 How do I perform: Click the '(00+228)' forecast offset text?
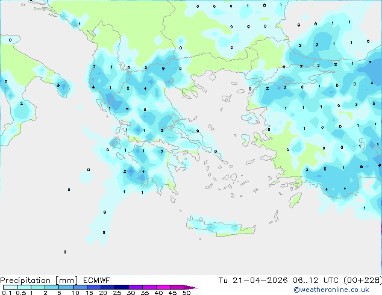tap(362, 281)
